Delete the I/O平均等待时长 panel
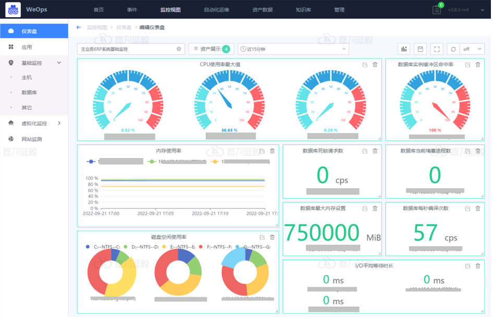493x317 pixels. [478, 266]
